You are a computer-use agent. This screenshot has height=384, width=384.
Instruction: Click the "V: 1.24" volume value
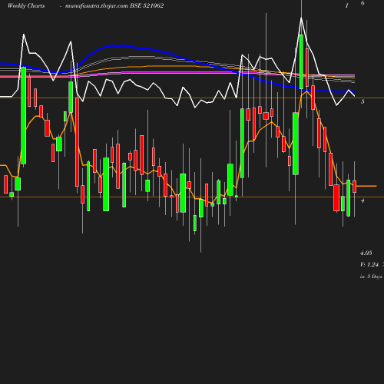[369, 264]
